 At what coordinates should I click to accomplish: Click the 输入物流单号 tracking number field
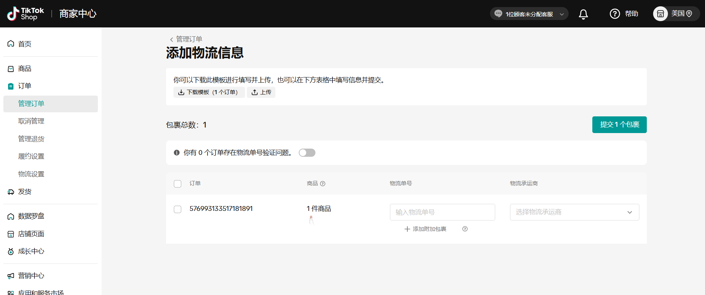(442, 212)
